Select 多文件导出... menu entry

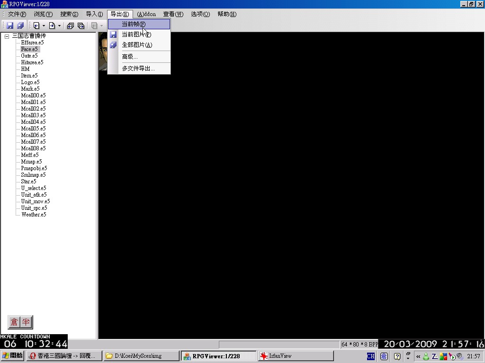pos(139,68)
